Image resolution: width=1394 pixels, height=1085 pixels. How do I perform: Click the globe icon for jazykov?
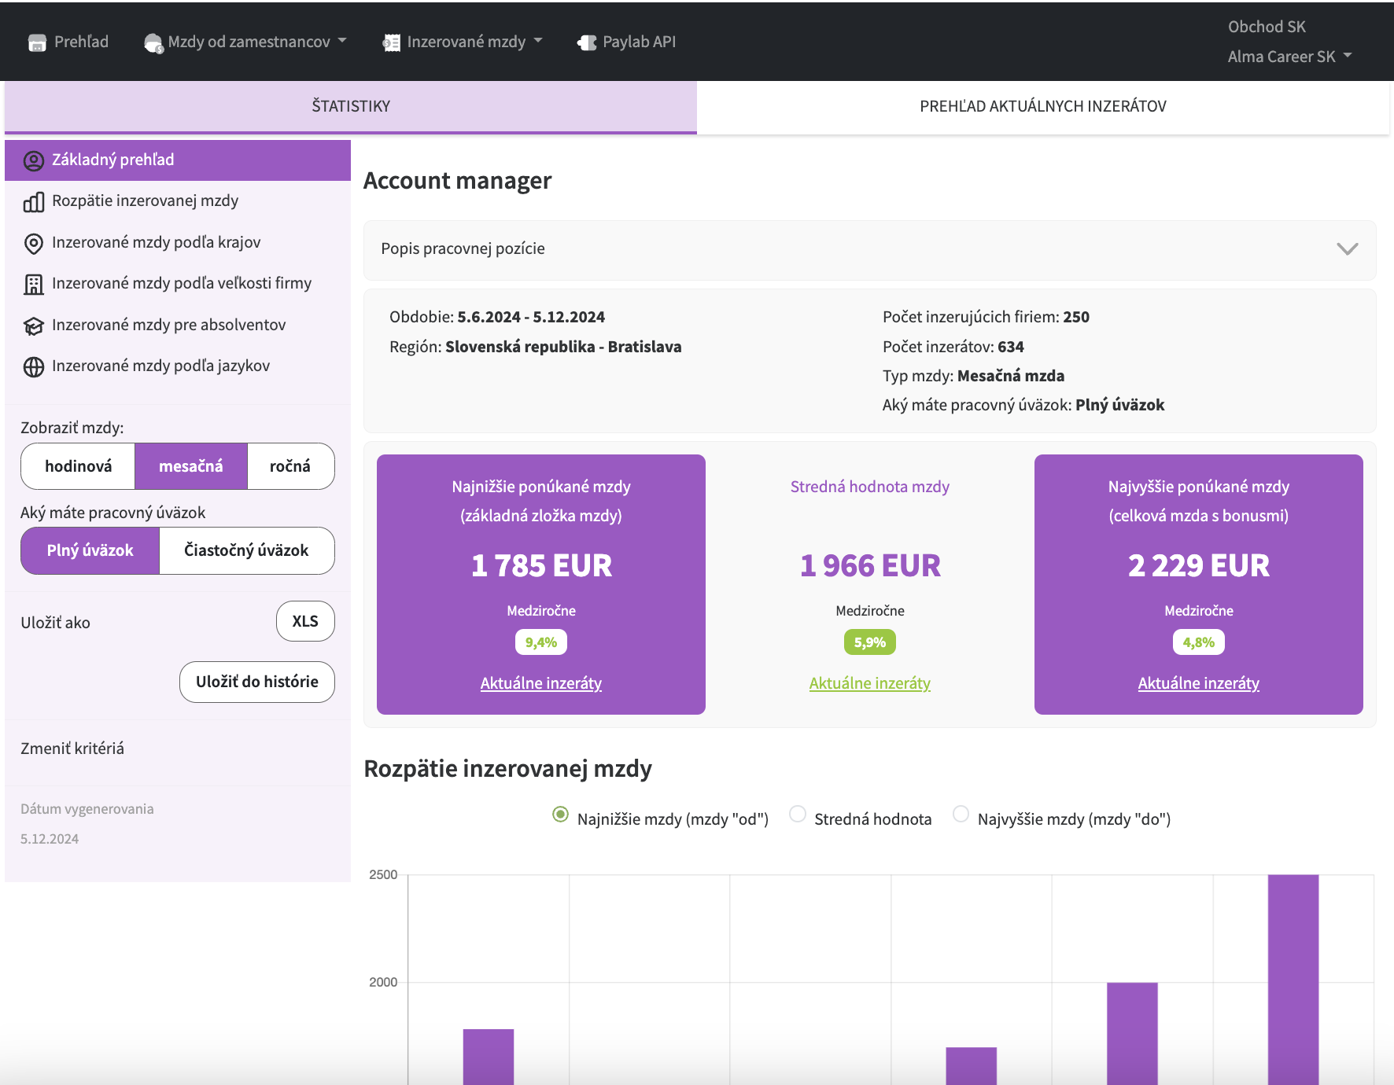click(x=34, y=367)
